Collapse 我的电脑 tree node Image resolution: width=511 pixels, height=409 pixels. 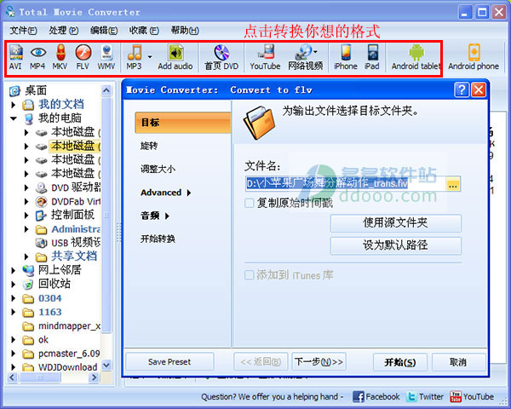[x=13, y=118]
